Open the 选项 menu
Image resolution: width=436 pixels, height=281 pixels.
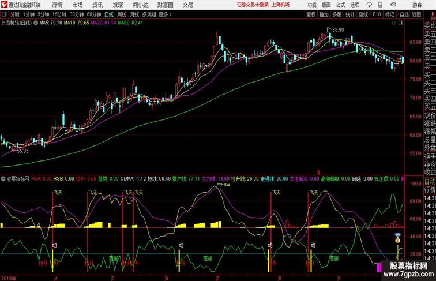point(355,5)
